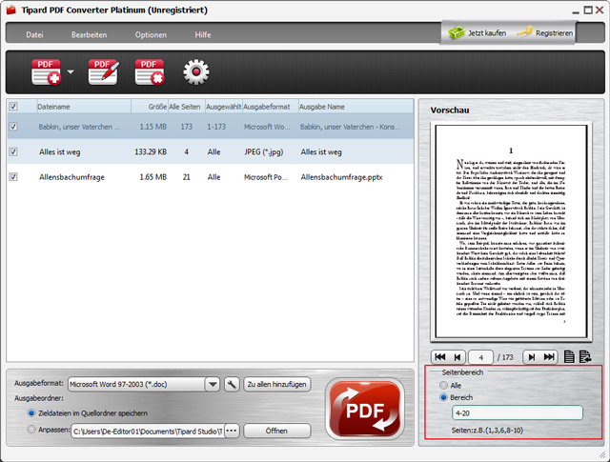Open Preferences via the gear icon
The height and width of the screenshot is (462, 610).
(x=196, y=72)
